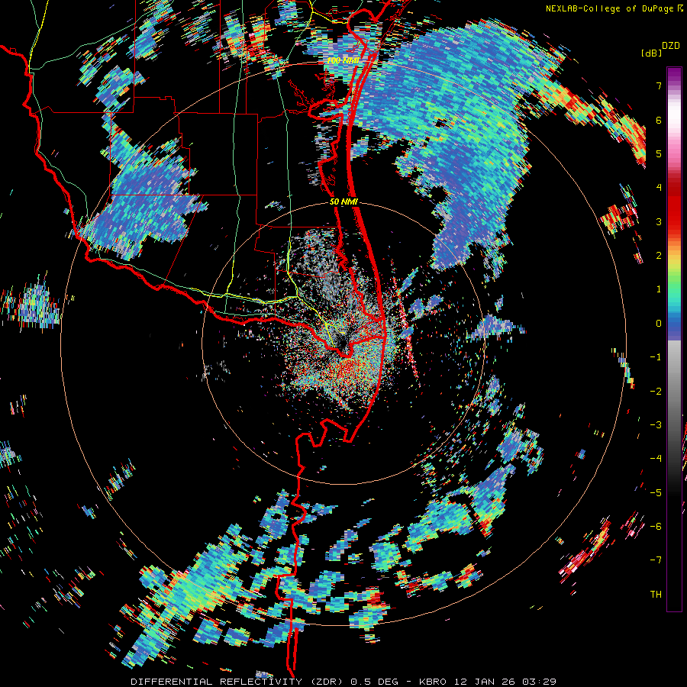Viewport: 687px width, 687px height.
Task: Click the 1 value on the scale
Action: coord(659,289)
